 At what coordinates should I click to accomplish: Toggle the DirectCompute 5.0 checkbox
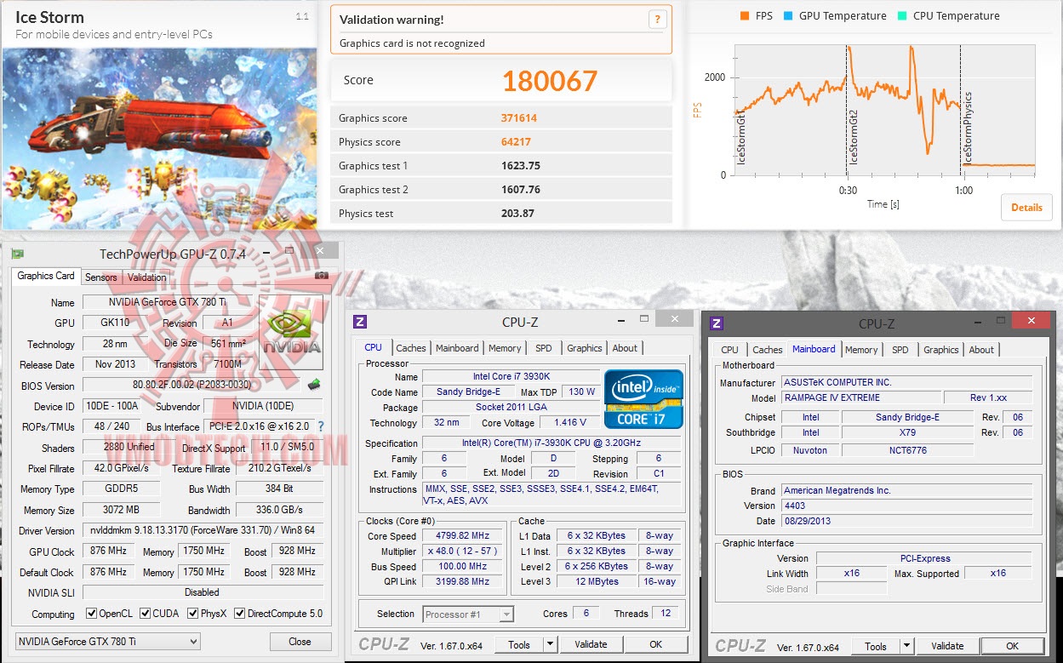[x=240, y=614]
